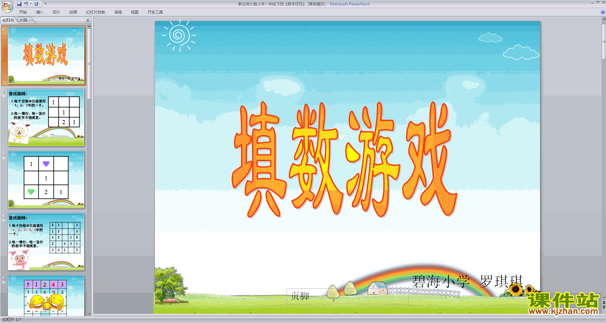Click animation star icon beside slide 5
The height and width of the screenshot is (323, 606).
coord(3,282)
